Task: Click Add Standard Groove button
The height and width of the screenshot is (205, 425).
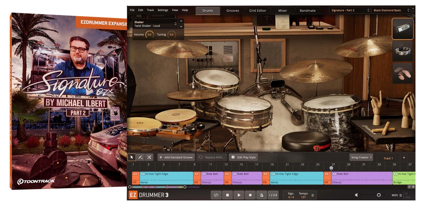Action: coord(176,157)
